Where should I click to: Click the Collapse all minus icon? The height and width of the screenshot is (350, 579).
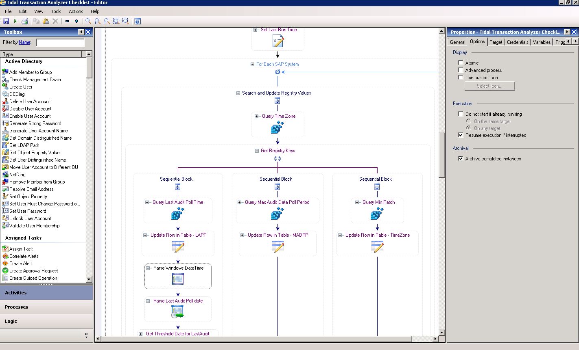[67, 21]
